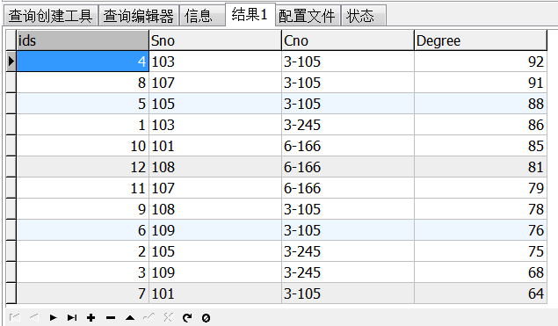Select the Degree cell showing 91

point(481,83)
